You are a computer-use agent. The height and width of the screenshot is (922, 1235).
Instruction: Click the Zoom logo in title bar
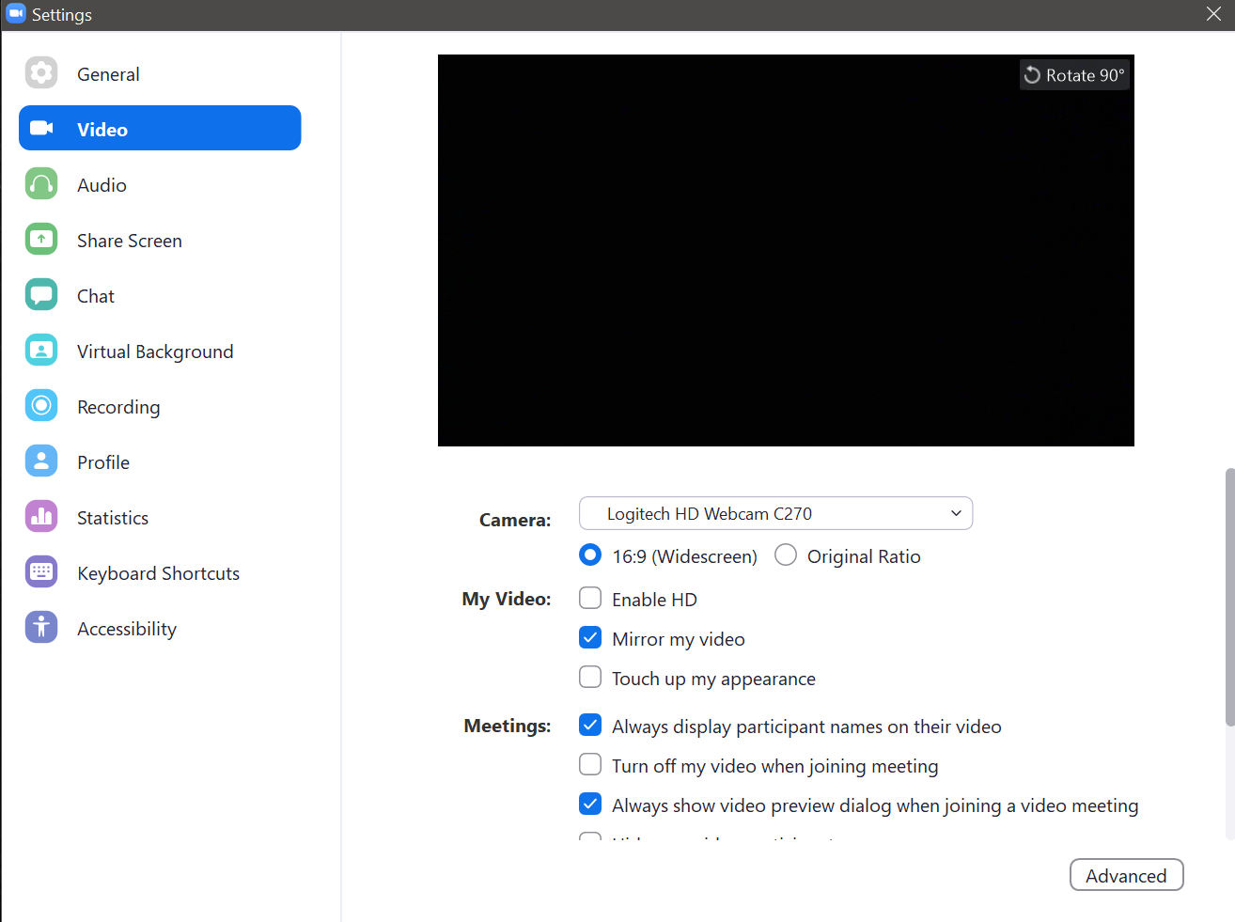coord(16,14)
